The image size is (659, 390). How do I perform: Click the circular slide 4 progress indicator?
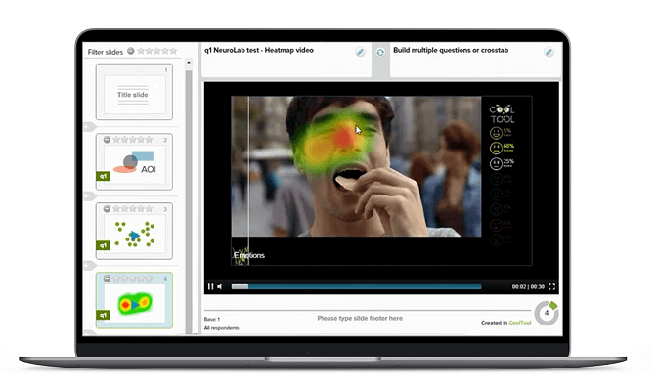click(547, 313)
